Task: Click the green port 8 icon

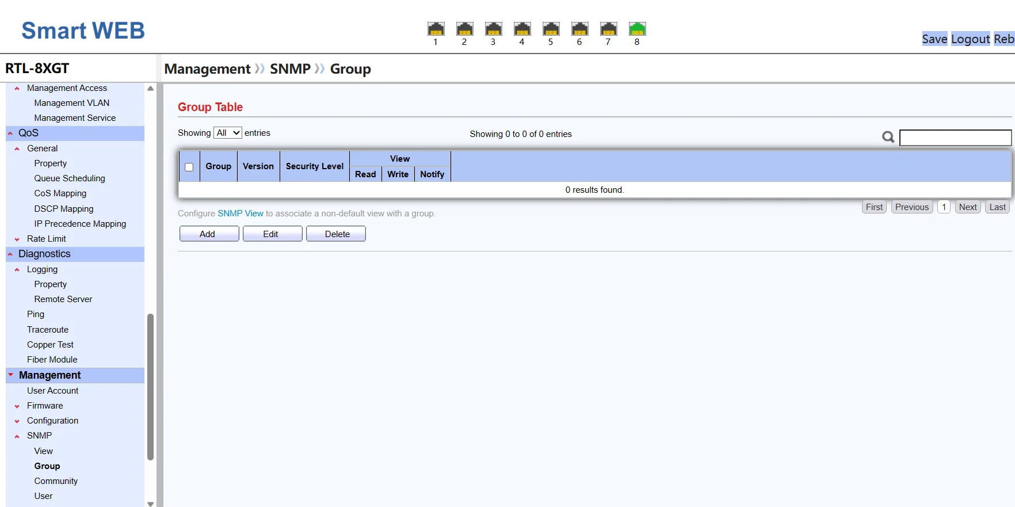Action: 637,29
